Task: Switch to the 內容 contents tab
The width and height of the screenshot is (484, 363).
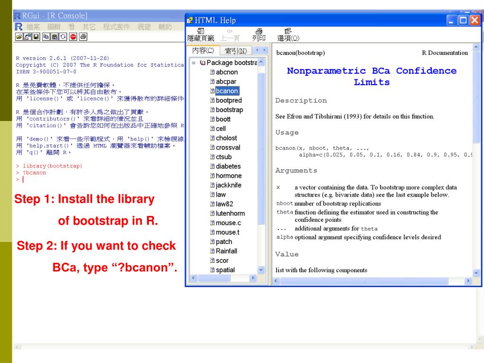Action: (x=203, y=50)
